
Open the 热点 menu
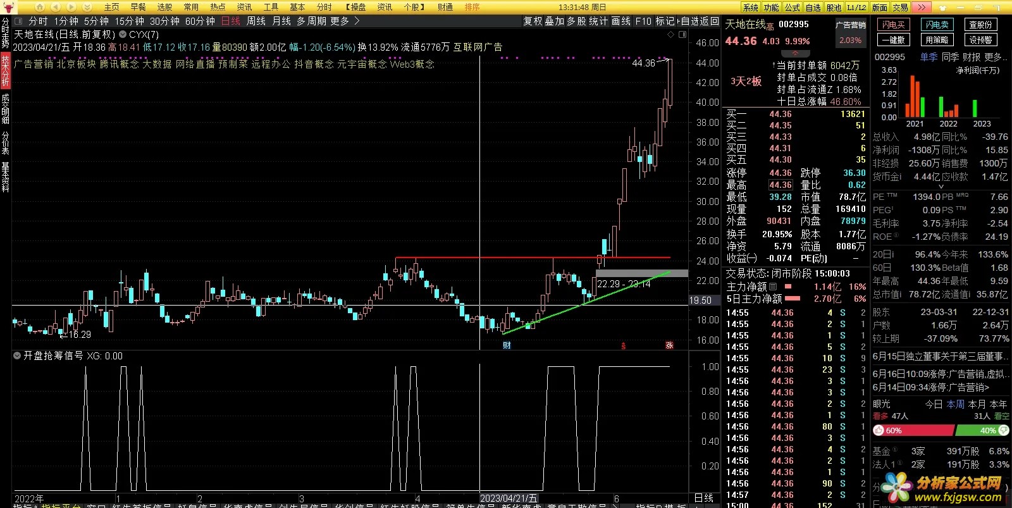[218, 7]
